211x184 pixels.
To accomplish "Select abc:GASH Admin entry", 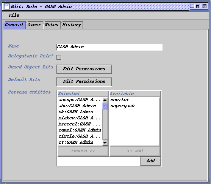I will click(80, 106).
